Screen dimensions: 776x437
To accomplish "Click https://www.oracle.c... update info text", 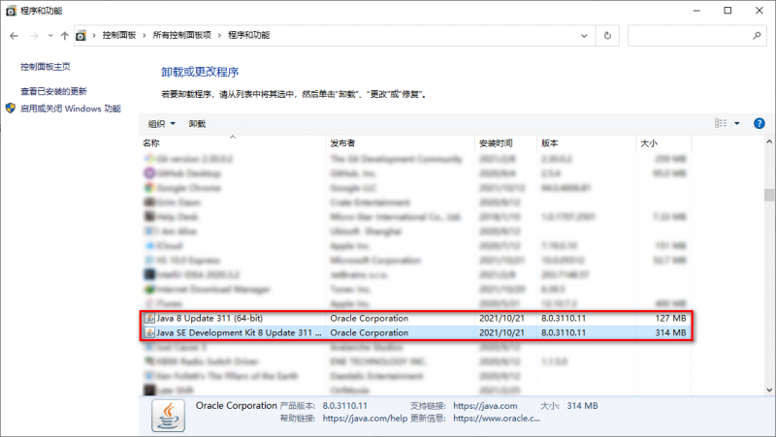I will pyautogui.click(x=497, y=419).
